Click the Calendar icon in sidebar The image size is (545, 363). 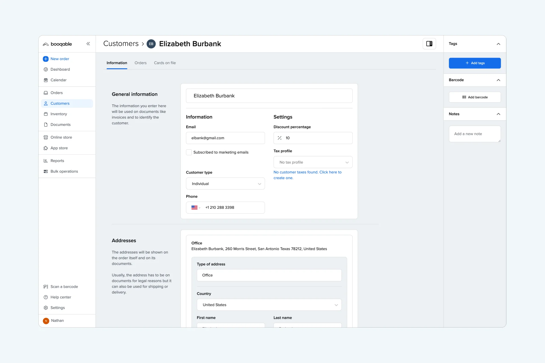pyautogui.click(x=46, y=80)
